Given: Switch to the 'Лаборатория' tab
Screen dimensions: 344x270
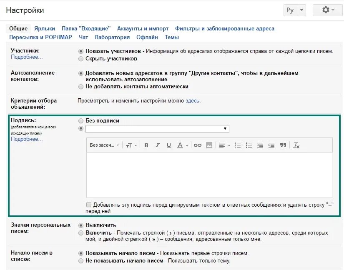Looking at the screenshot, I should [x=112, y=37].
